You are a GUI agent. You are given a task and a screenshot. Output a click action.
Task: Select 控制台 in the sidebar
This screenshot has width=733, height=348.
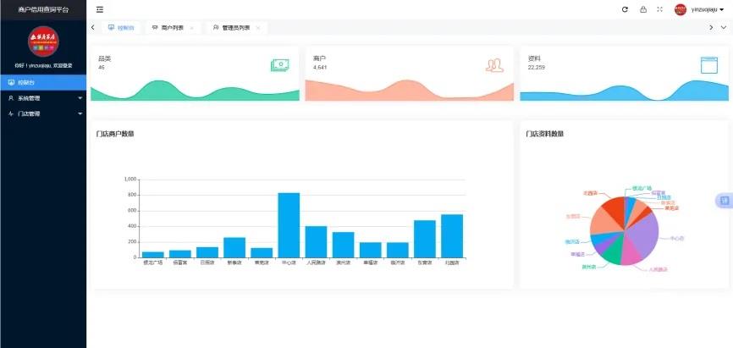(42, 82)
